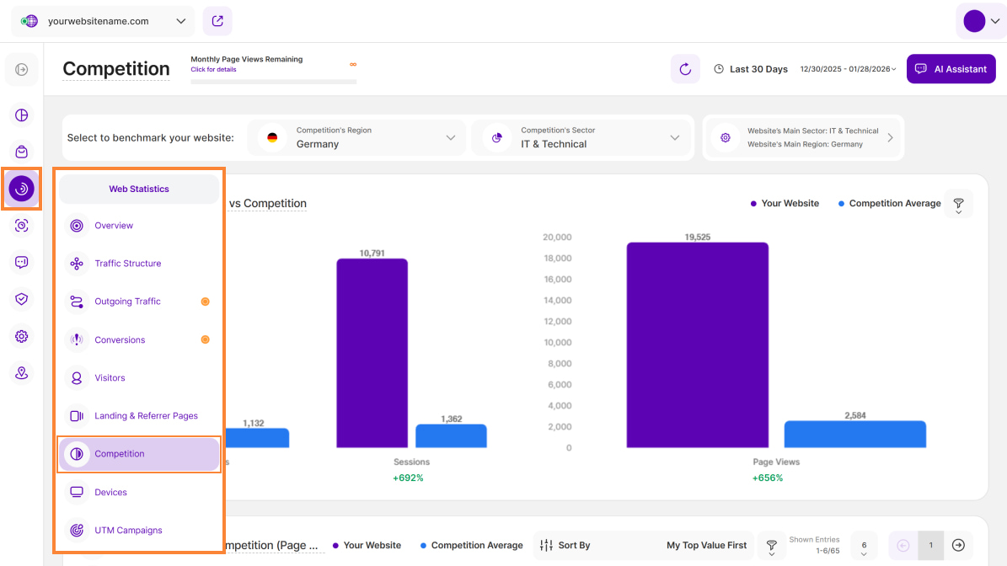Open the AI Assistant
1007x566 pixels.
pos(951,69)
